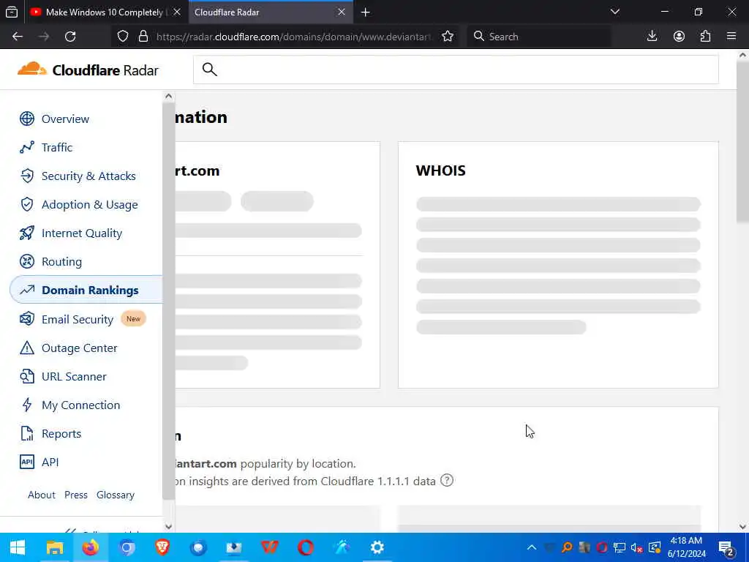749x562 pixels.
Task: Click the Email Security envelope icon
Action: coord(27,319)
